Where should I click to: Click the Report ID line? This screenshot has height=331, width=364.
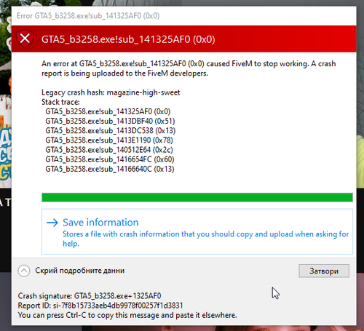coord(100,306)
